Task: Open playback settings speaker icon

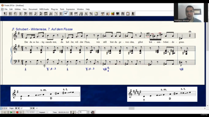Action: point(93,112)
